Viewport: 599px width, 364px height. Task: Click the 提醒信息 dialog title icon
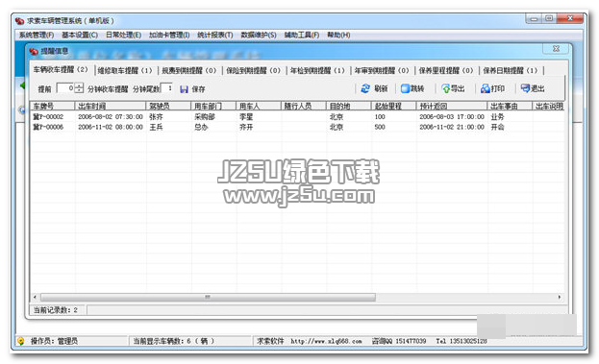(x=34, y=51)
